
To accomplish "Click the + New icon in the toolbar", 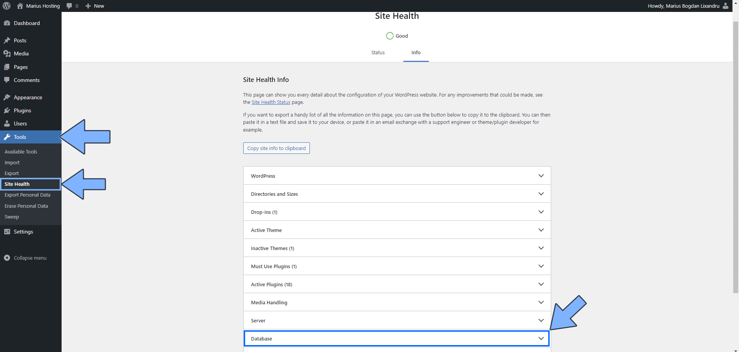I will (x=88, y=6).
